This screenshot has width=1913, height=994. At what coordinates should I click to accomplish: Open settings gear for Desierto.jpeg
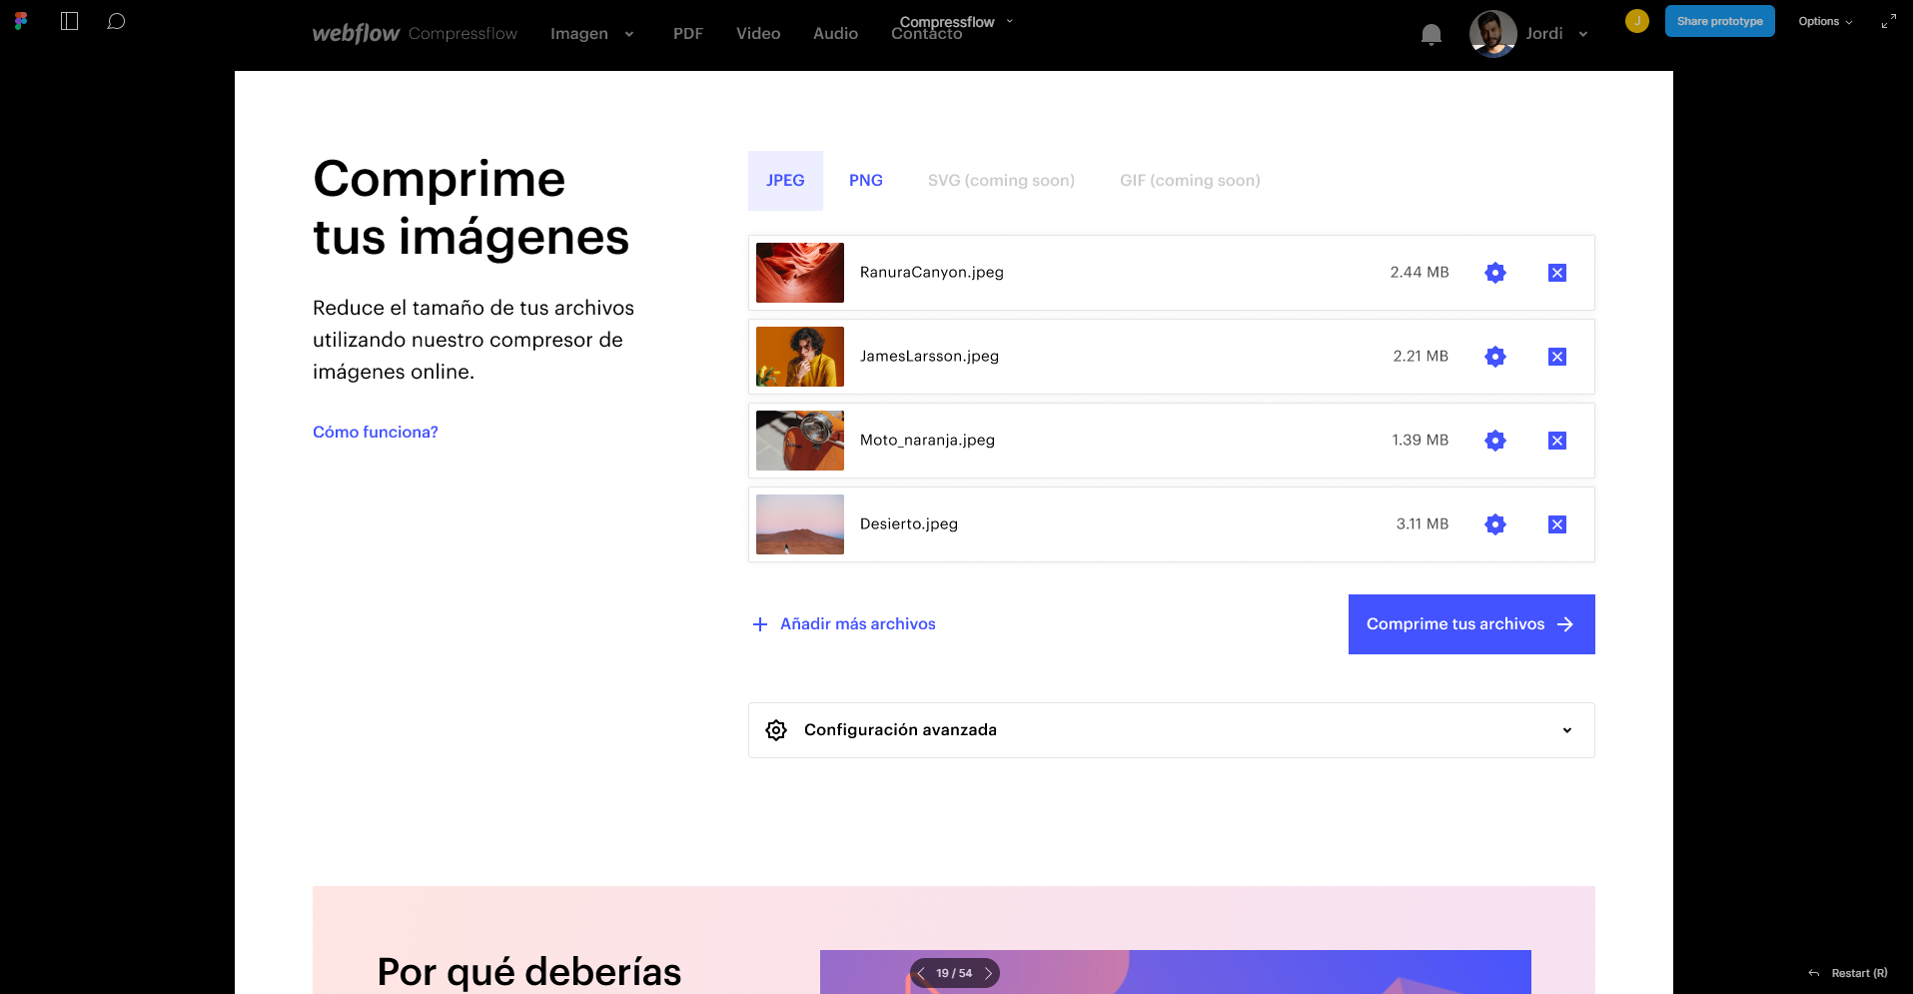pyautogui.click(x=1495, y=524)
